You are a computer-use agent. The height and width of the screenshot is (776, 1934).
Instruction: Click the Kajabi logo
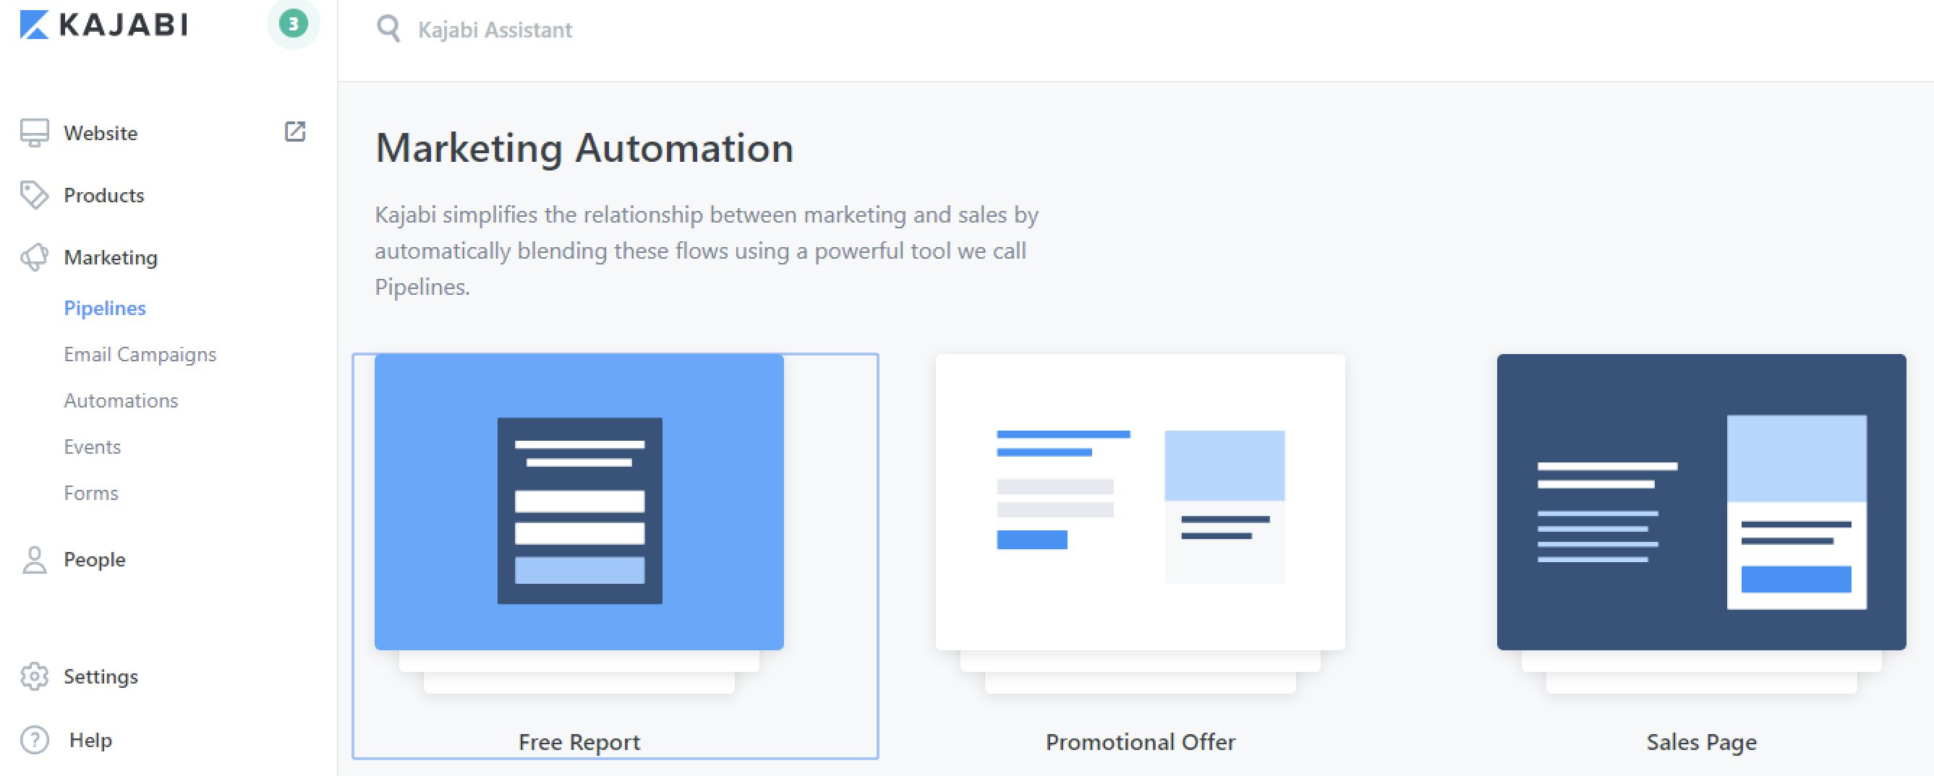click(x=103, y=25)
